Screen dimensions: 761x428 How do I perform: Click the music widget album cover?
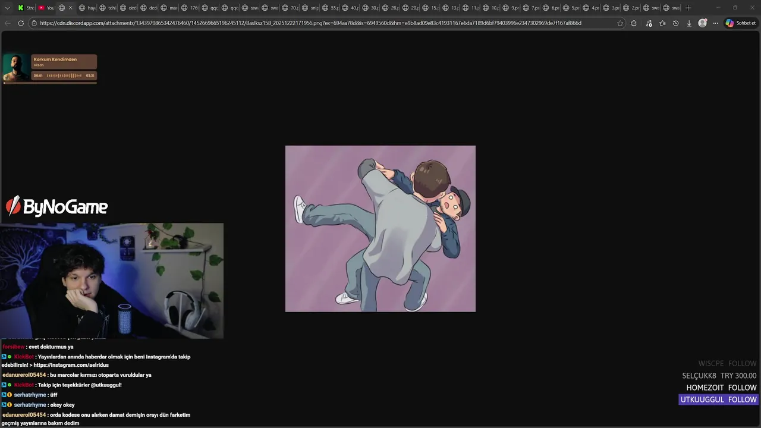[16, 68]
